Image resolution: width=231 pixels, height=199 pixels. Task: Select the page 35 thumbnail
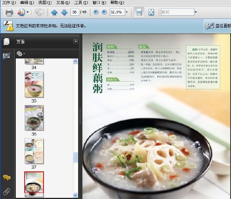tap(34, 85)
